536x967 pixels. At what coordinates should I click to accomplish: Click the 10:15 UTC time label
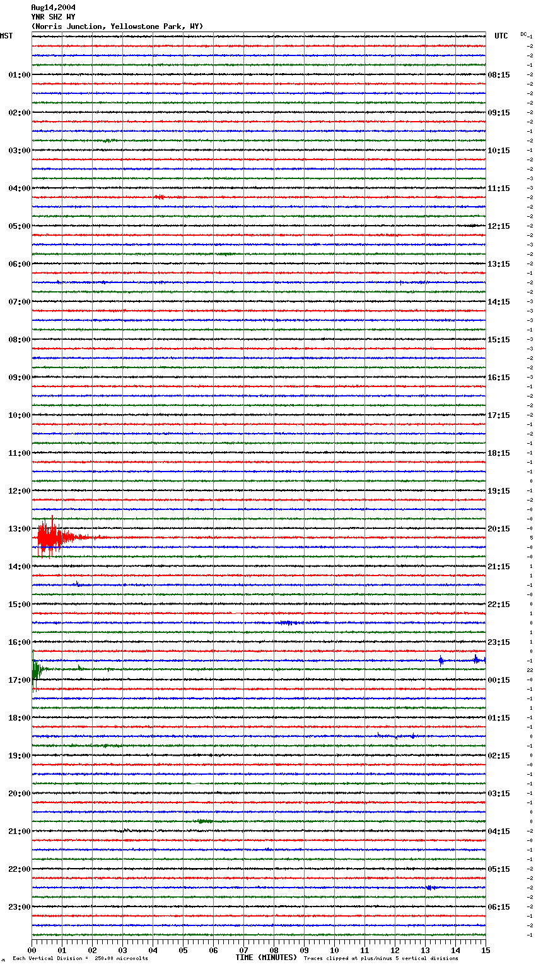point(499,151)
